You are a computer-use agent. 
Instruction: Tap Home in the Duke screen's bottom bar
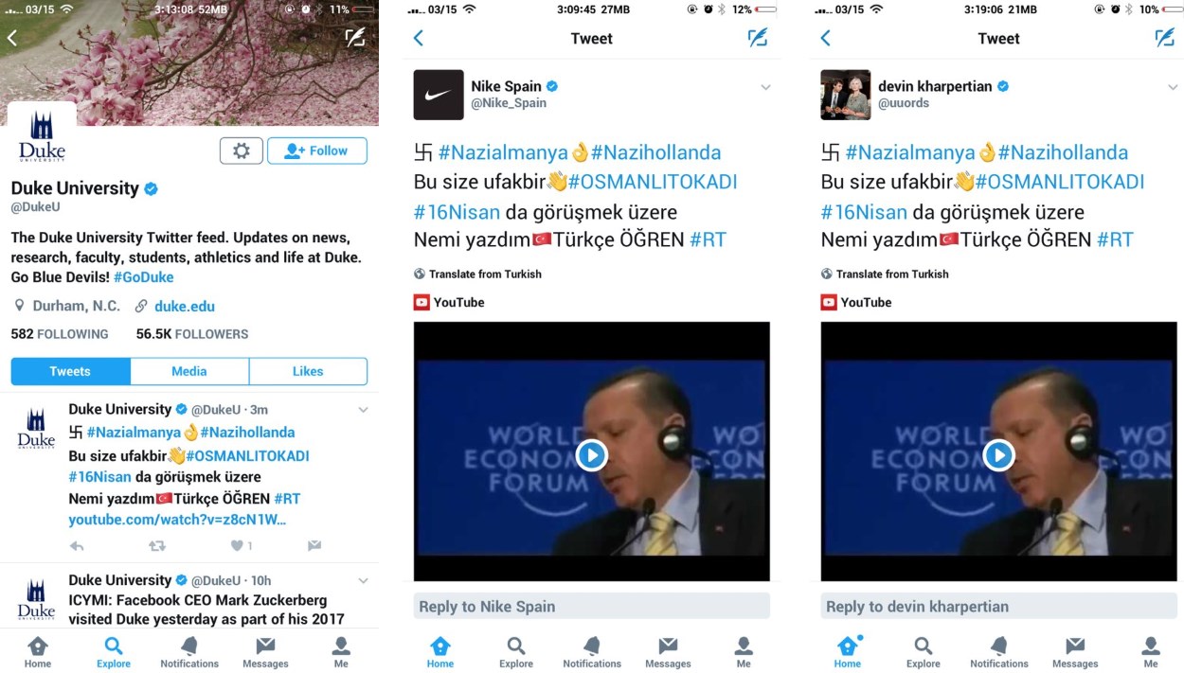click(x=38, y=652)
